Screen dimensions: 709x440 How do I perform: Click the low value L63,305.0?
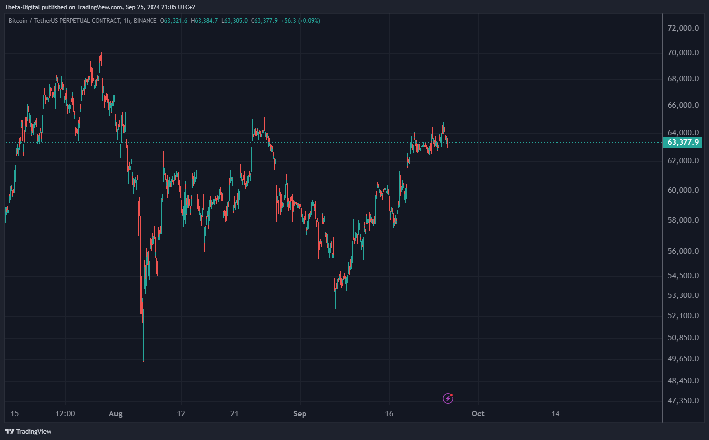tap(235, 21)
